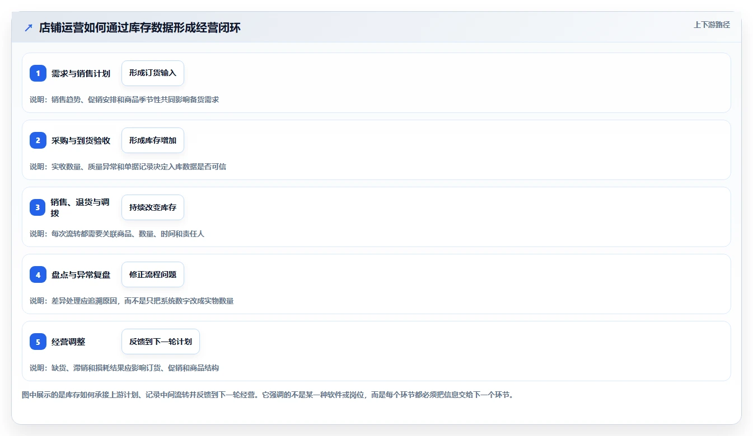Viewport: 753px width, 436px height.
Task: Click the 持续改变库存 tag
Action: [153, 207]
